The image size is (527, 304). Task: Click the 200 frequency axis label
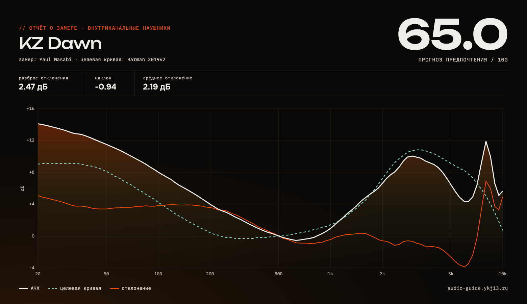pyautogui.click(x=210, y=274)
